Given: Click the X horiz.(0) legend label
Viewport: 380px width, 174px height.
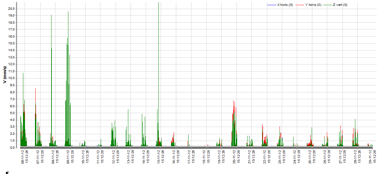Looking at the screenshot, I should (285, 5).
